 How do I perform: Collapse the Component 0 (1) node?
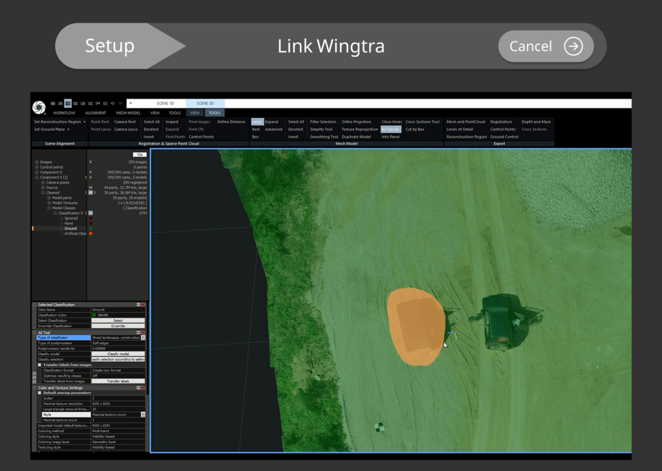coord(37,177)
